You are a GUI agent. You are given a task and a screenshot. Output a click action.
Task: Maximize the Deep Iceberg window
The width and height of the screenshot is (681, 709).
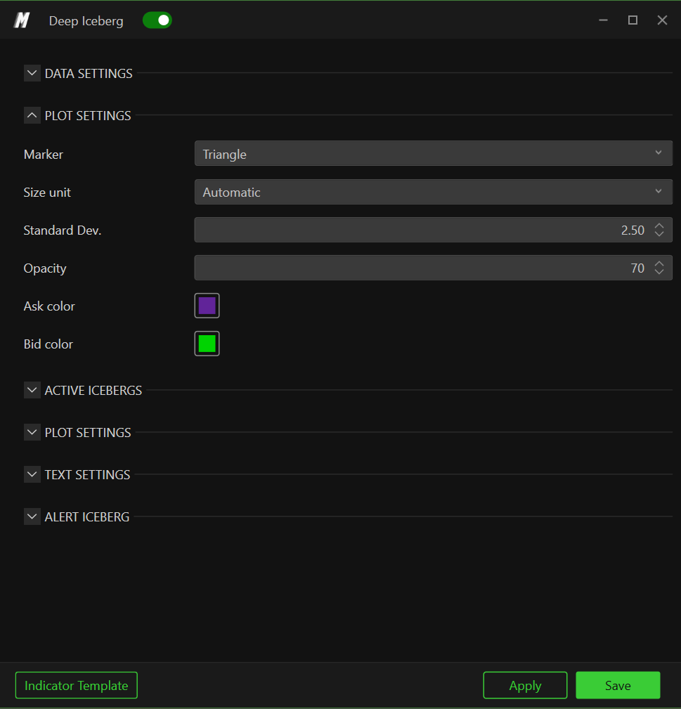(633, 20)
